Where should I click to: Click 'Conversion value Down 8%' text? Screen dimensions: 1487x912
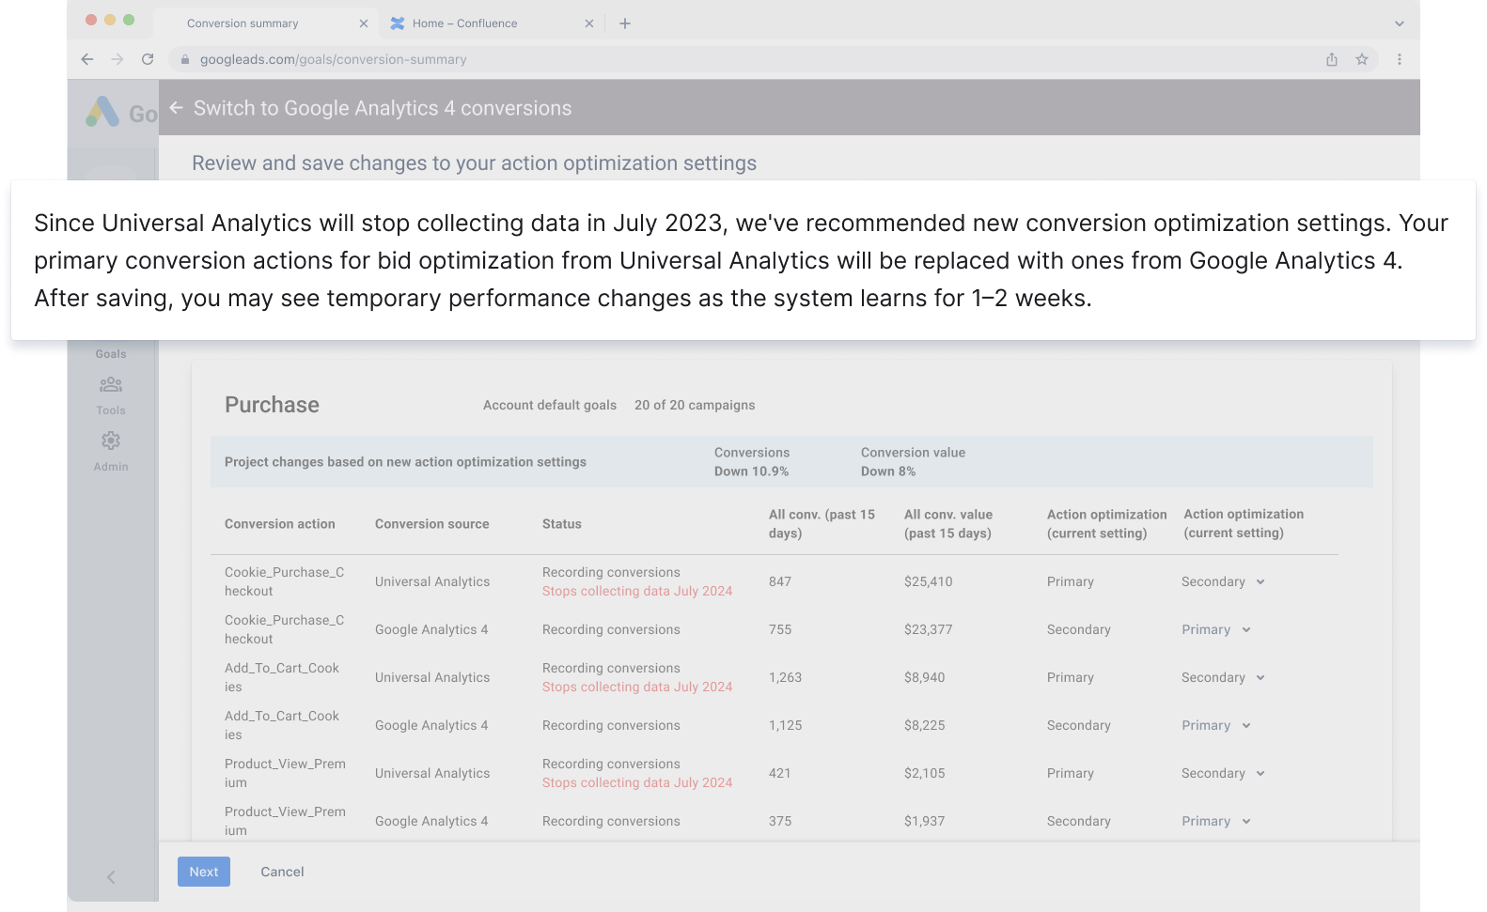pos(913,462)
